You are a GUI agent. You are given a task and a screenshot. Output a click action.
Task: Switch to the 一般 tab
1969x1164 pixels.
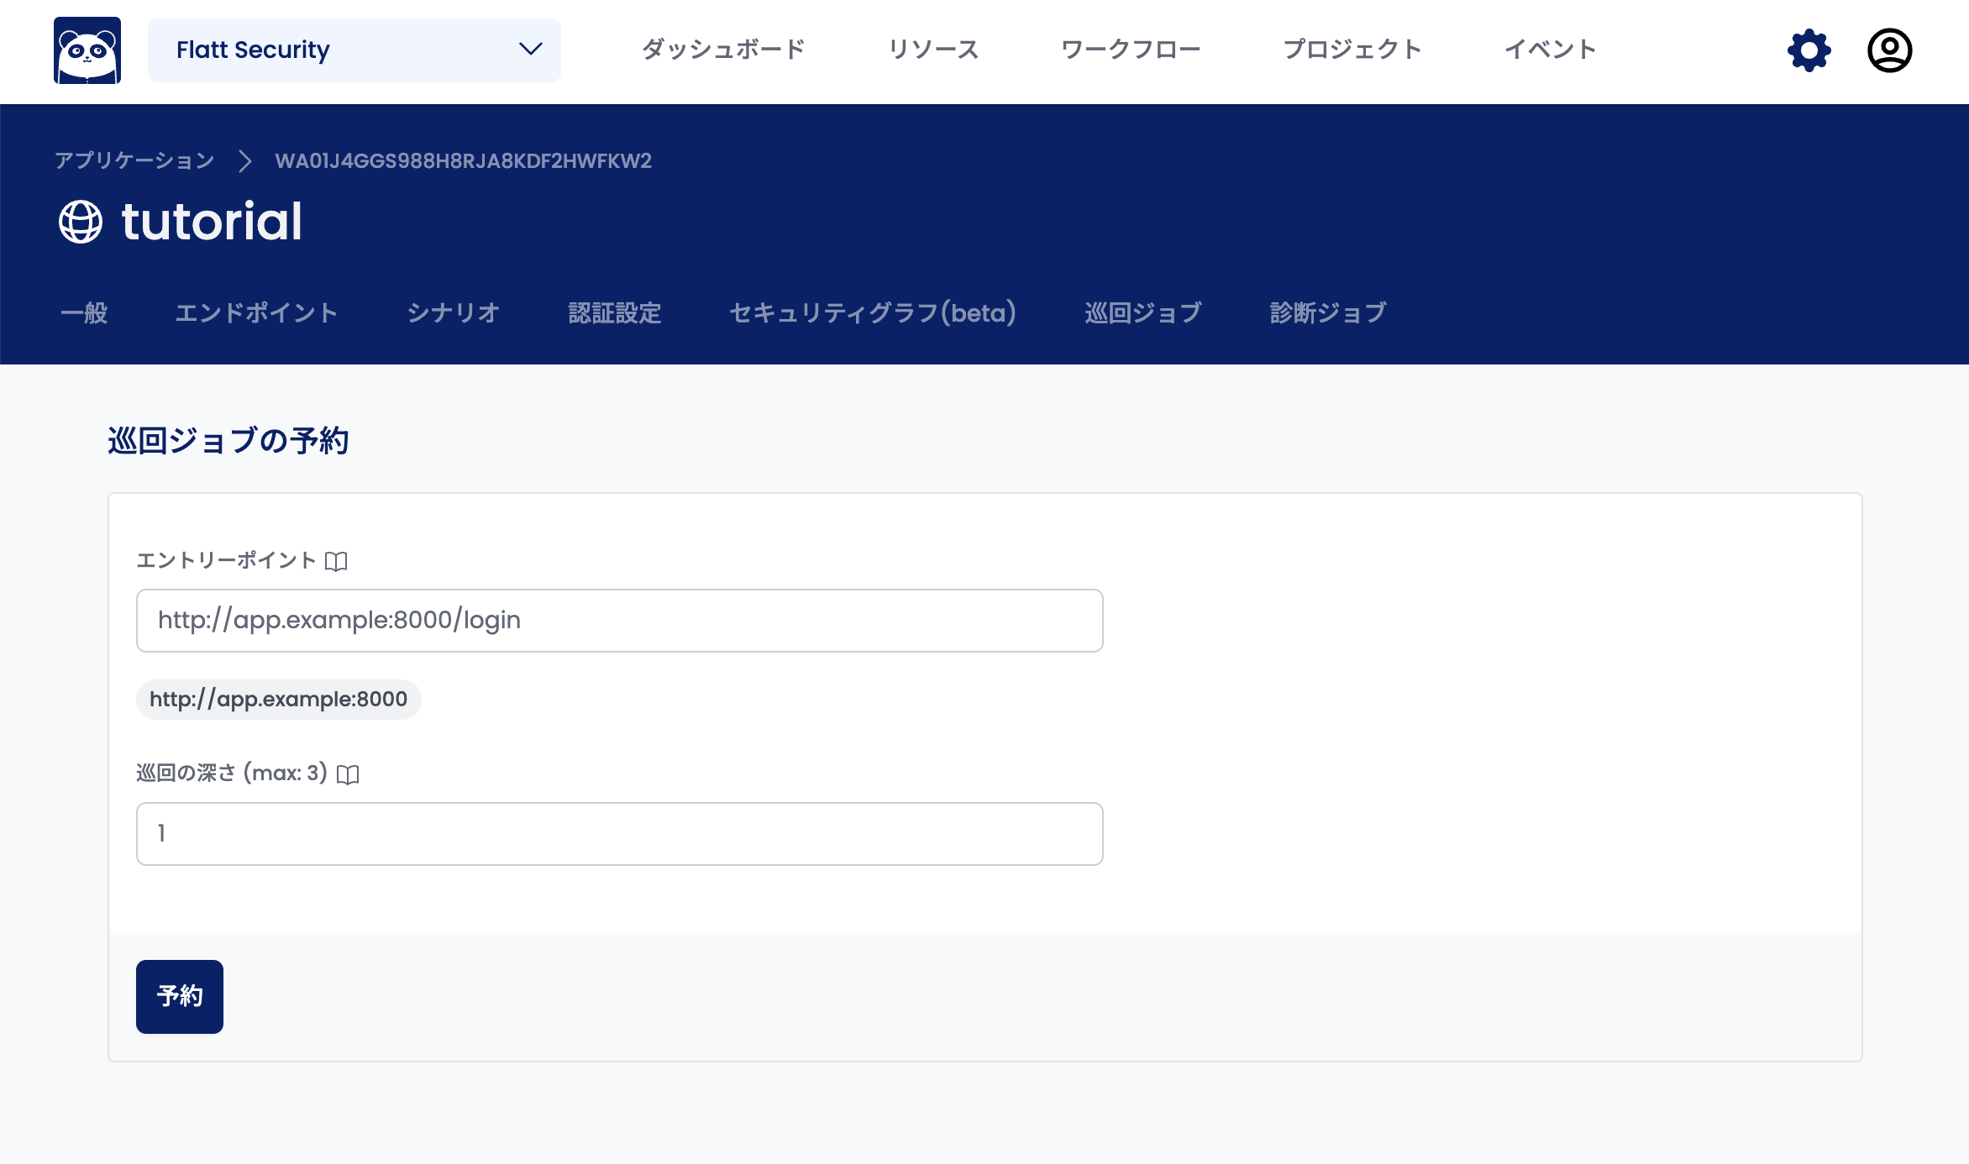coord(84,313)
